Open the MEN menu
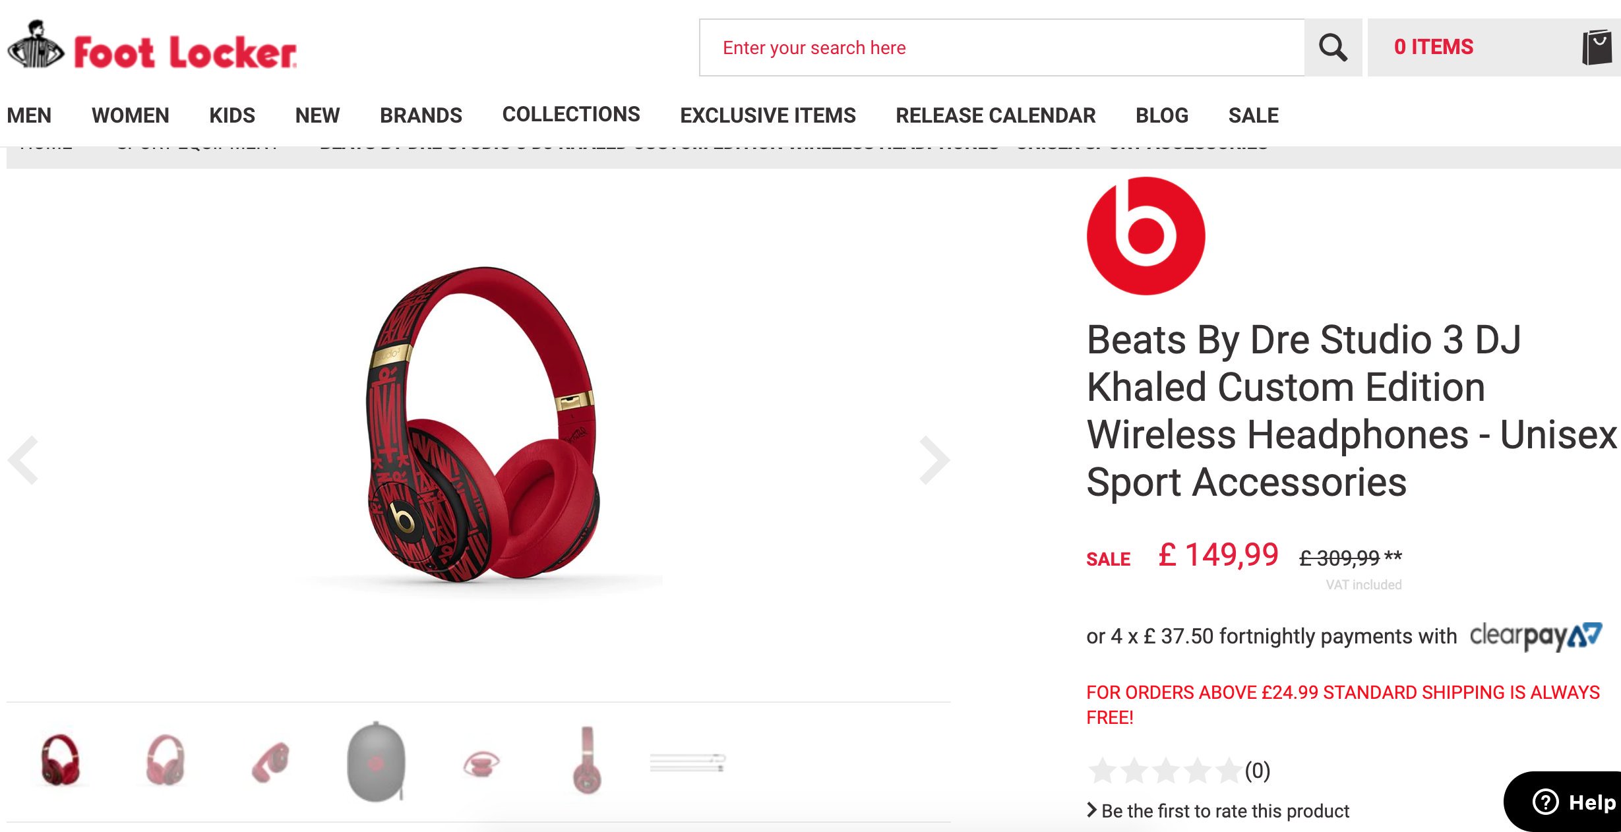1621x832 pixels. pyautogui.click(x=29, y=115)
